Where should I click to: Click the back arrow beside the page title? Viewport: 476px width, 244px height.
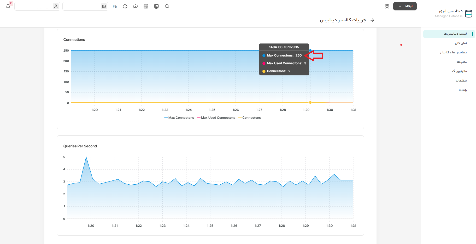[372, 20]
